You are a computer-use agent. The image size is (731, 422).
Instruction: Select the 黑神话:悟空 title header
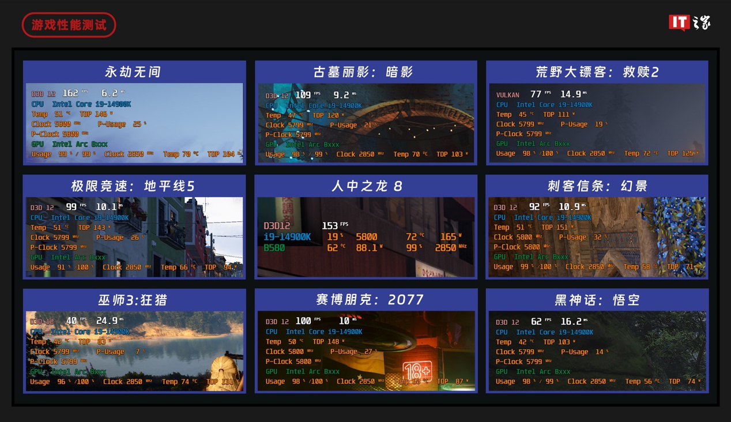pyautogui.click(x=597, y=300)
